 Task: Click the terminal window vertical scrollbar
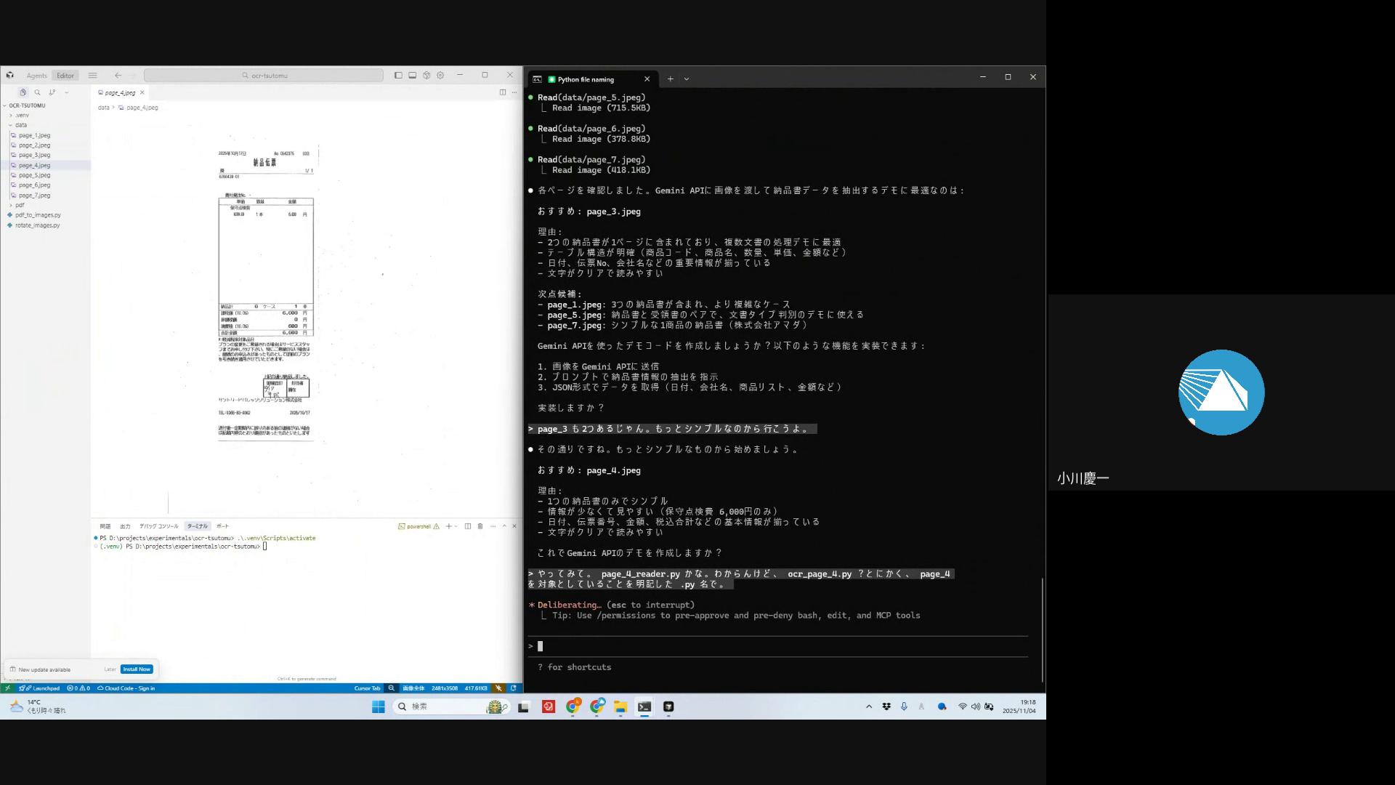point(1043,629)
